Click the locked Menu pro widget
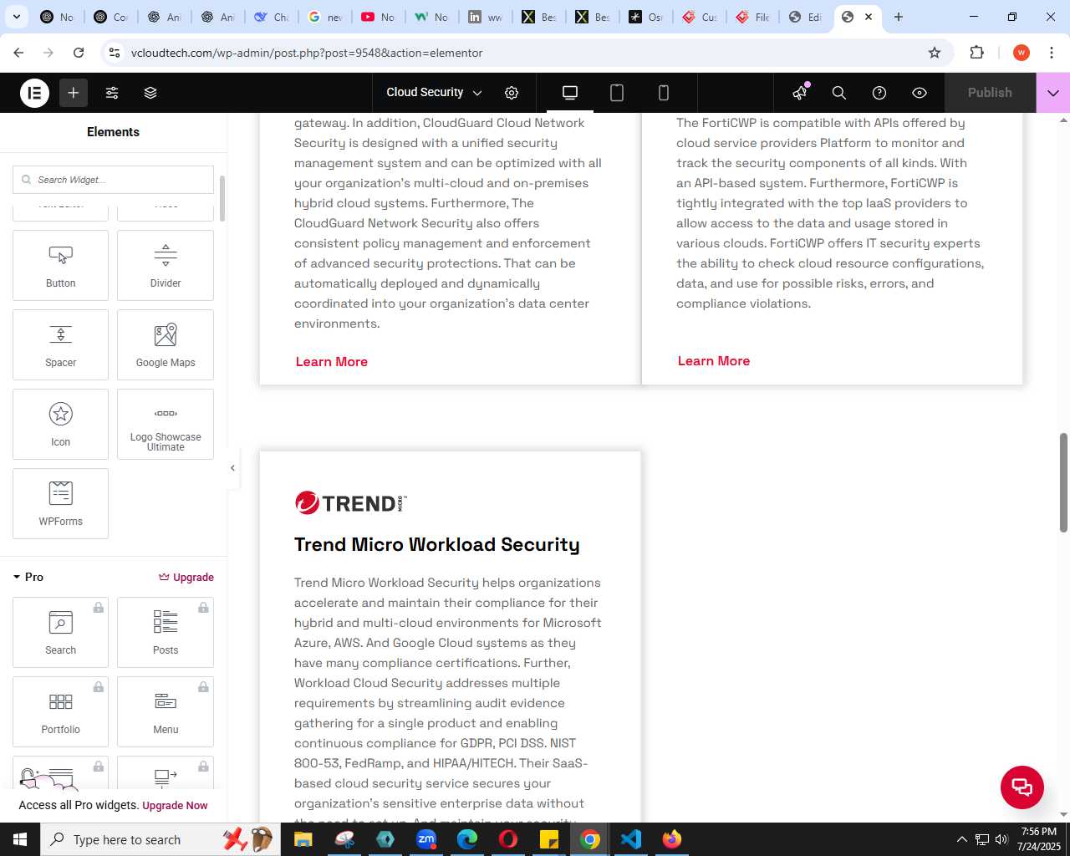 click(x=166, y=711)
